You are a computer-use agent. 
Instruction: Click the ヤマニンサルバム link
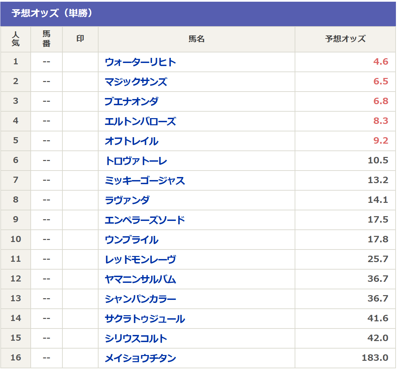click(x=140, y=279)
